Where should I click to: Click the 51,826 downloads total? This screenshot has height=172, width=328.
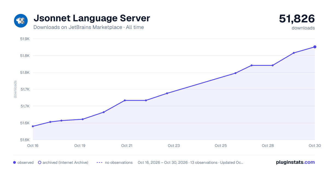(x=297, y=19)
